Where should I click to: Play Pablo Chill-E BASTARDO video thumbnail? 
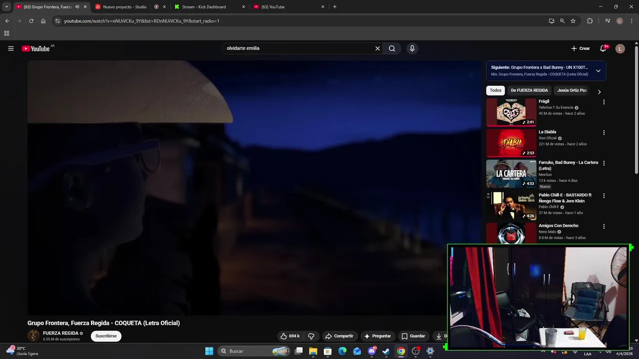[x=511, y=206]
